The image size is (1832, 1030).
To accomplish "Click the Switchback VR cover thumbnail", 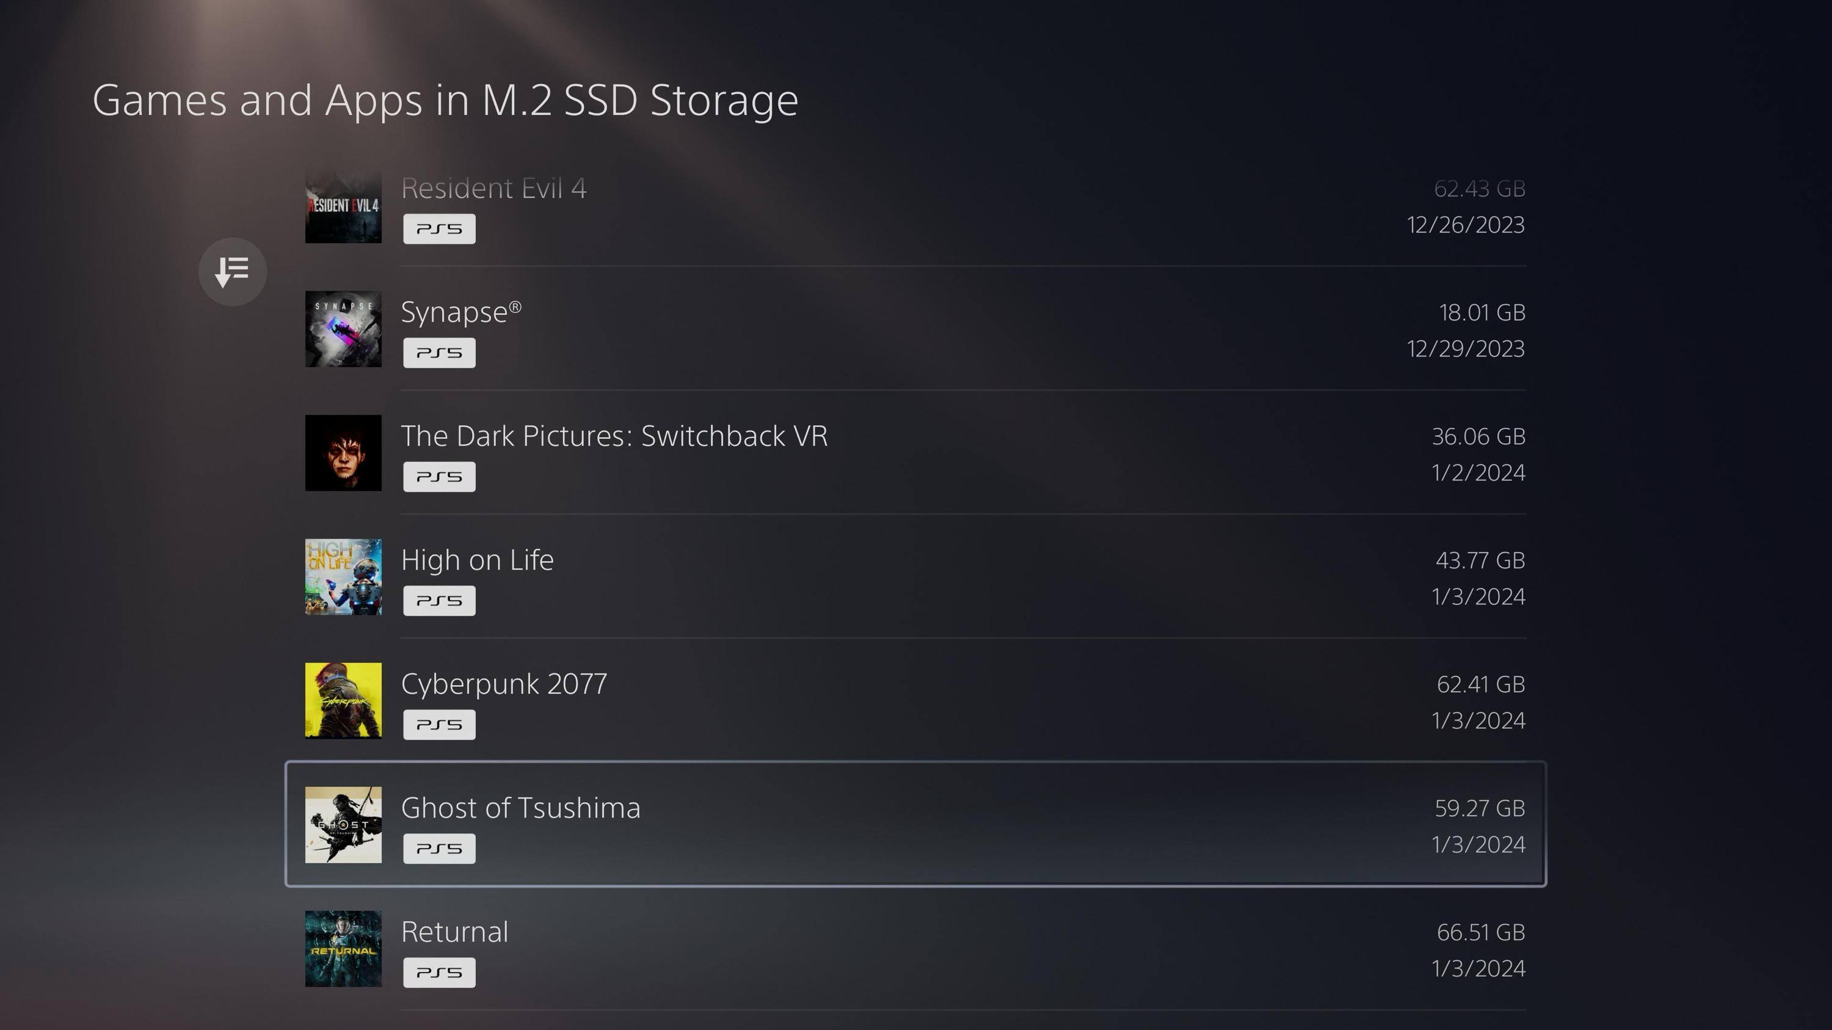I will 343,453.
